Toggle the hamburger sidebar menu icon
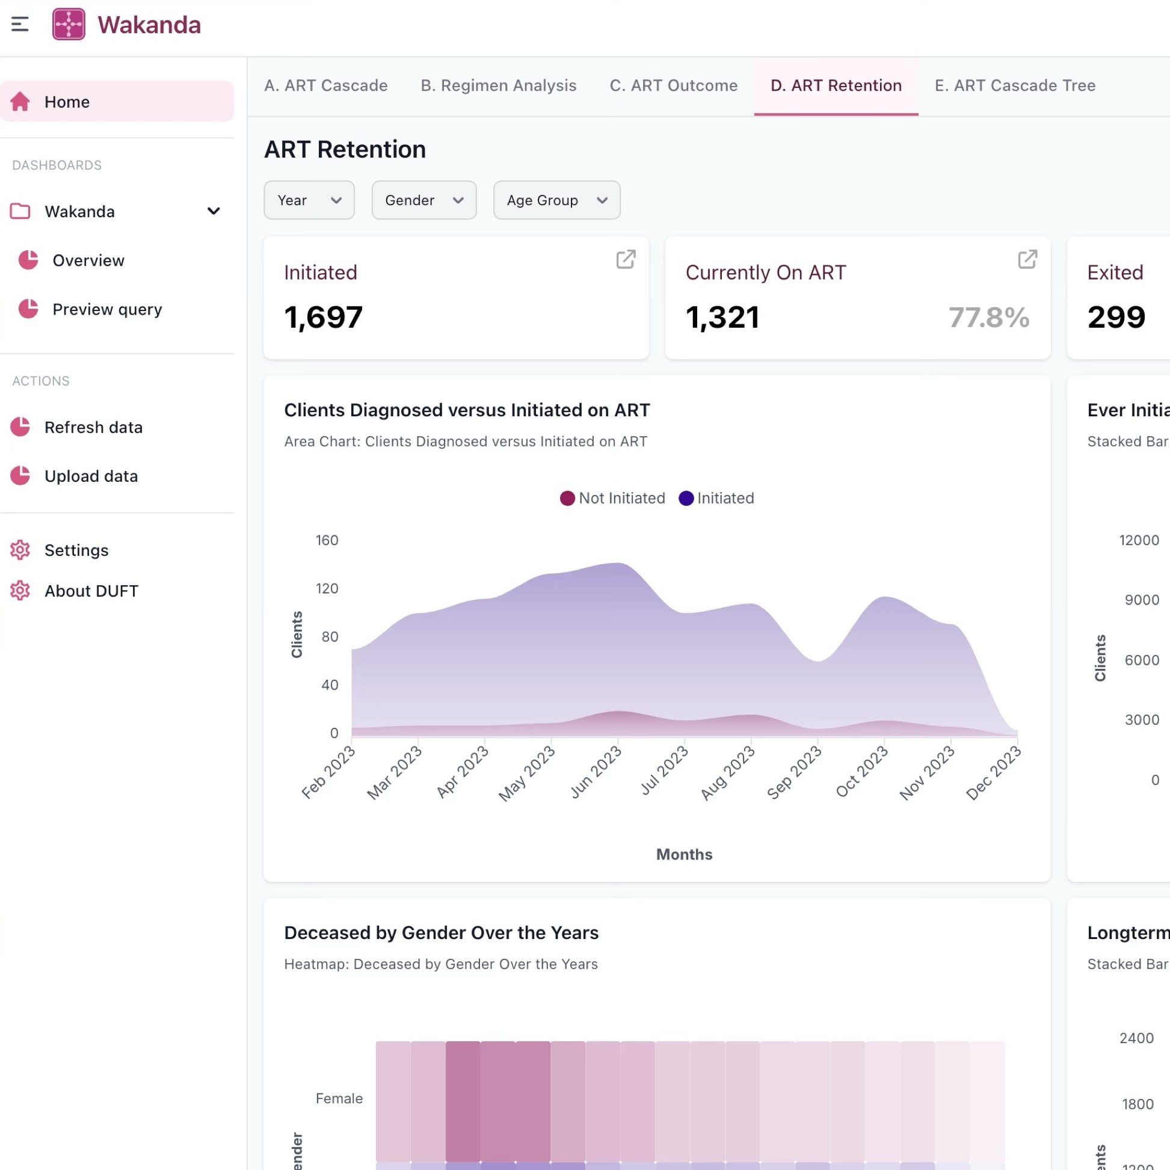Image resolution: width=1170 pixels, height=1170 pixels. tap(20, 24)
